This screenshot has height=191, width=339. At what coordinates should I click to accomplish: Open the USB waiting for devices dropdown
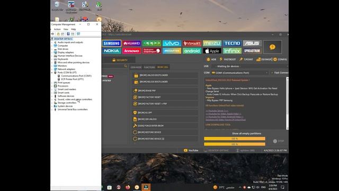[x=251, y=66]
